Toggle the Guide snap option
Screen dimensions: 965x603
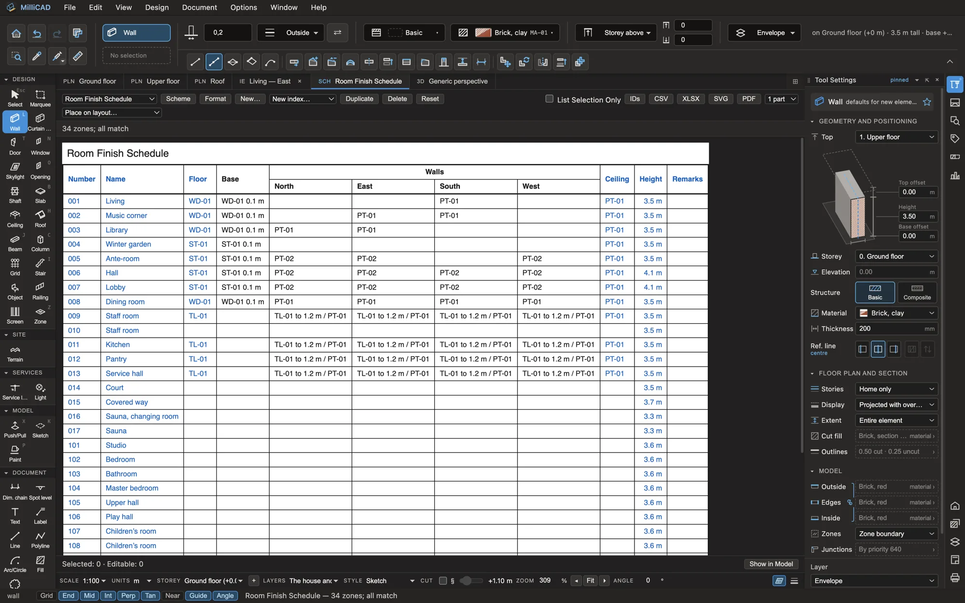[198, 595]
